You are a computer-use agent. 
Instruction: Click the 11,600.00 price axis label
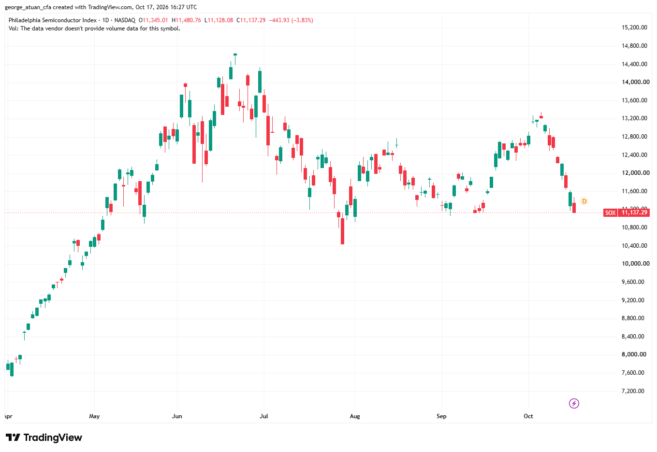[x=634, y=191]
